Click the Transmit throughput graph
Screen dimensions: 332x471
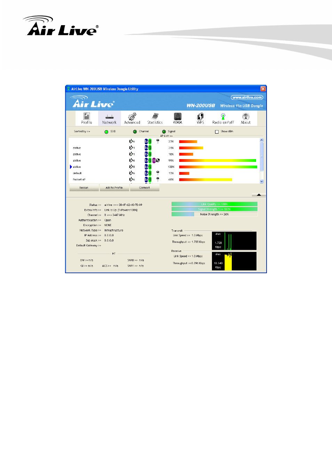(234, 241)
